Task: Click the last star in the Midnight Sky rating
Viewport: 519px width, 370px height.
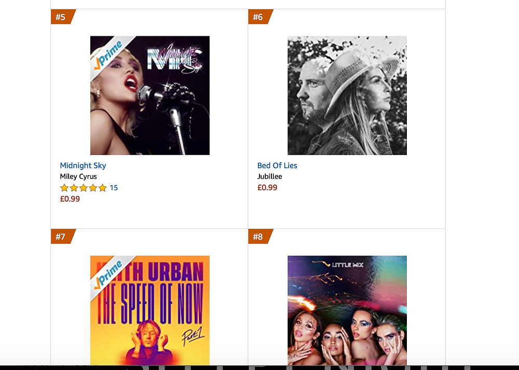Action: [x=103, y=188]
